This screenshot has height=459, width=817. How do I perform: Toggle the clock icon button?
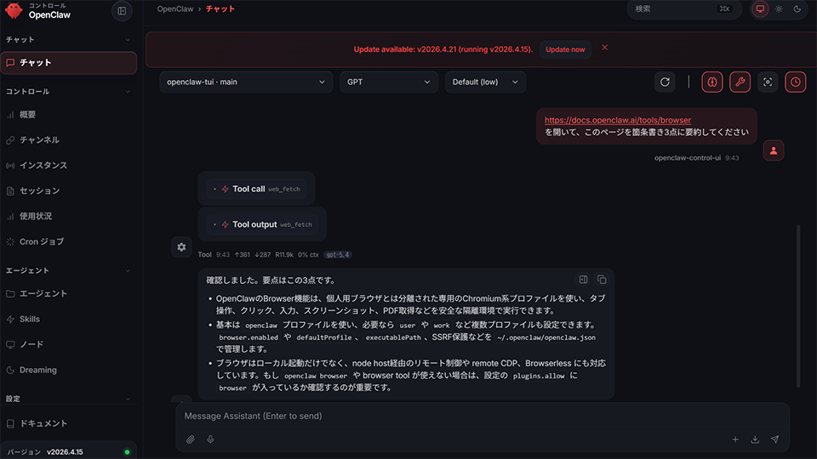point(796,82)
